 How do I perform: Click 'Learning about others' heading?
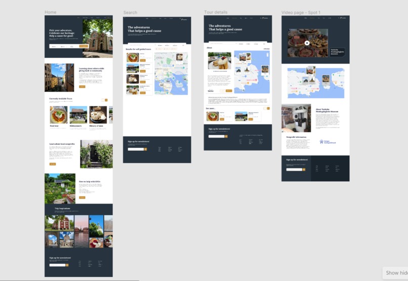click(x=91, y=69)
